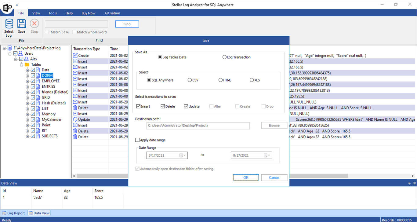Open the Tools ribbon tab
417x222 pixels.
[53, 13]
